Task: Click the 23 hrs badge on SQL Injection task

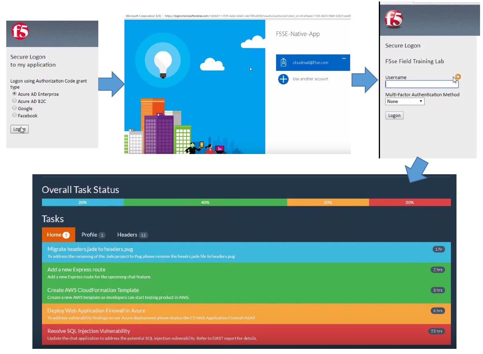Action: click(x=437, y=331)
